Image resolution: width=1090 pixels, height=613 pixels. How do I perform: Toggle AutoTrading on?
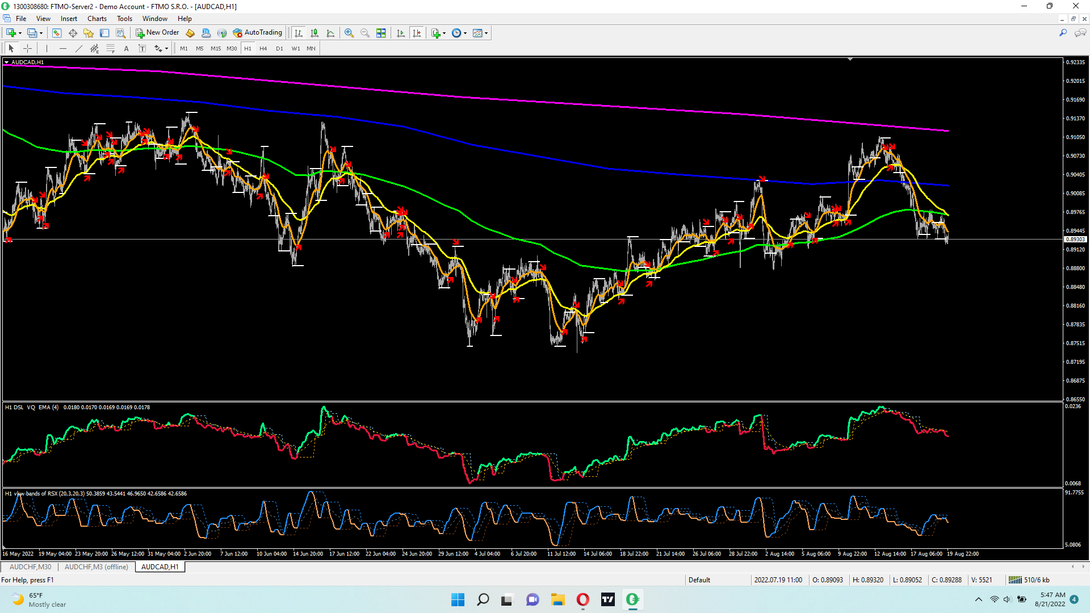point(257,32)
